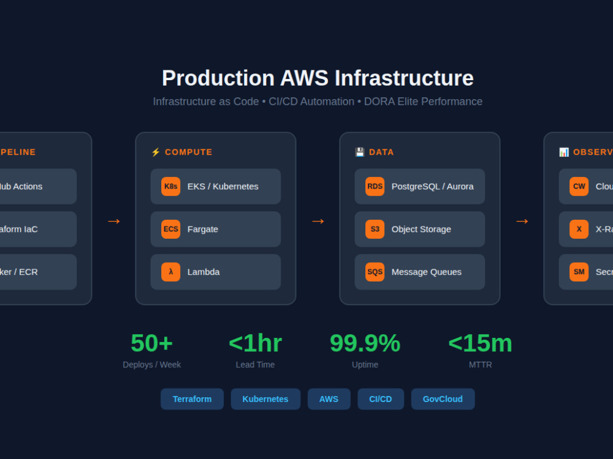The image size is (613, 459).
Task: Click the COMPUTE section heading
Action: 188,152
